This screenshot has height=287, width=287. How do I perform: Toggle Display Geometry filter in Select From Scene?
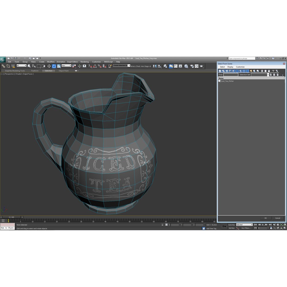[220, 71]
